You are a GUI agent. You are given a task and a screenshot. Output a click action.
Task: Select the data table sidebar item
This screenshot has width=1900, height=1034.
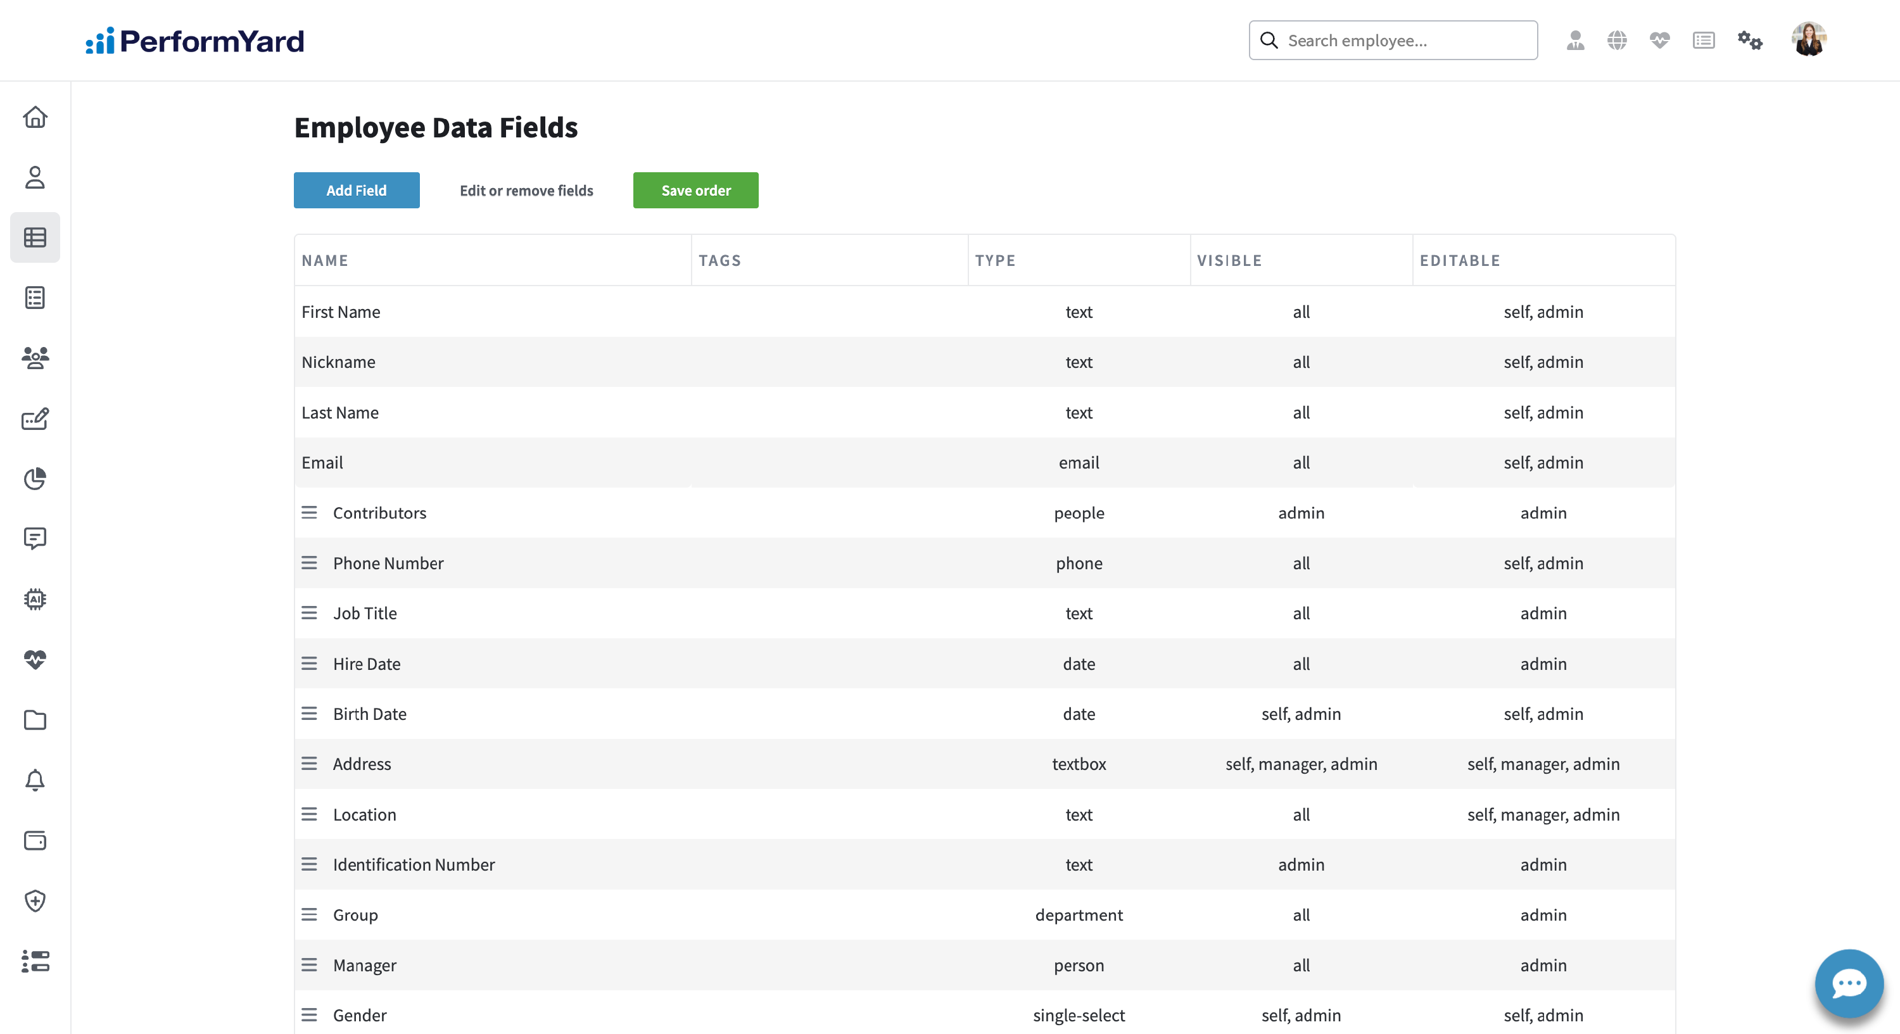tap(35, 237)
